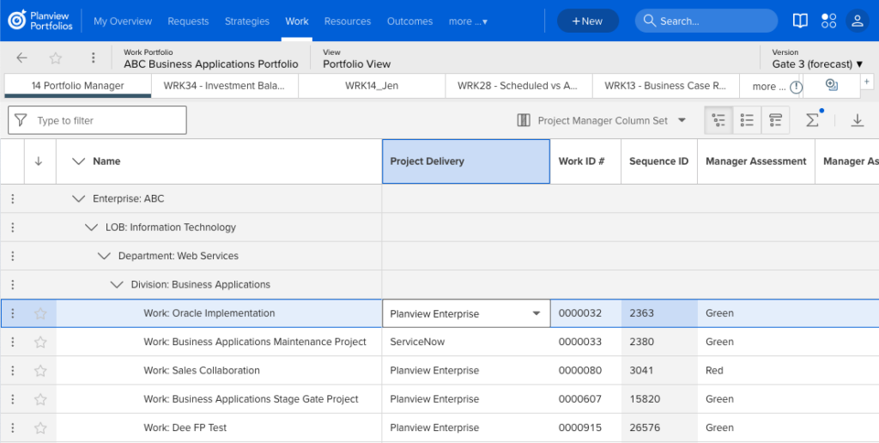This screenshot has height=443, width=879.
Task: Switch to WRK13 - Business Case tab
Action: click(x=665, y=86)
